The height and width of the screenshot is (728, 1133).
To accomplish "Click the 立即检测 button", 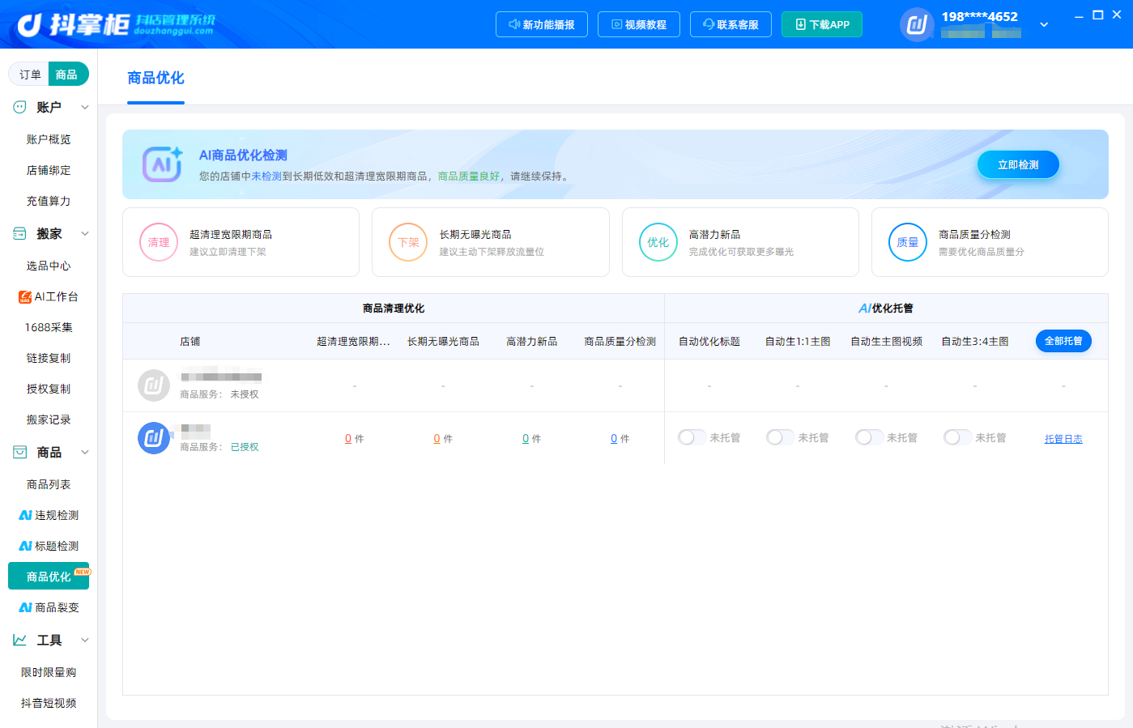I will pos(1018,164).
